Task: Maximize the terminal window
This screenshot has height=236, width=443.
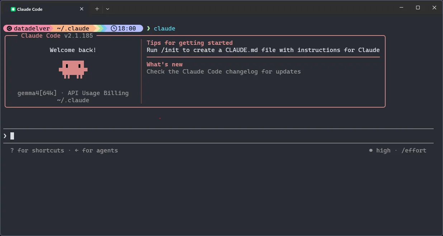Action: tap(418, 8)
